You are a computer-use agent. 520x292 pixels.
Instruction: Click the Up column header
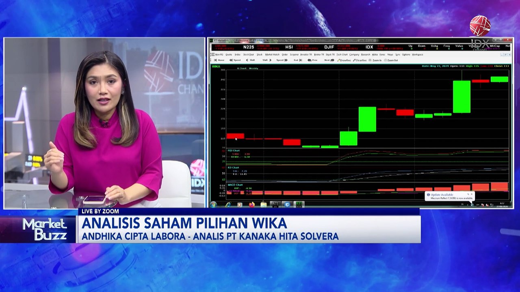(x=410, y=46)
